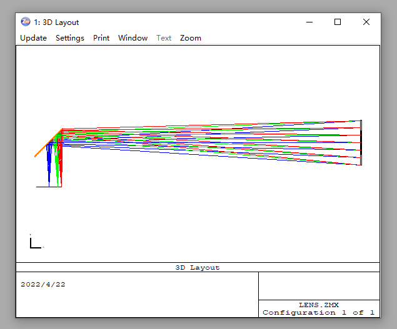
Task: Click 'Configuration 1 of 1' text
Action: (318, 313)
